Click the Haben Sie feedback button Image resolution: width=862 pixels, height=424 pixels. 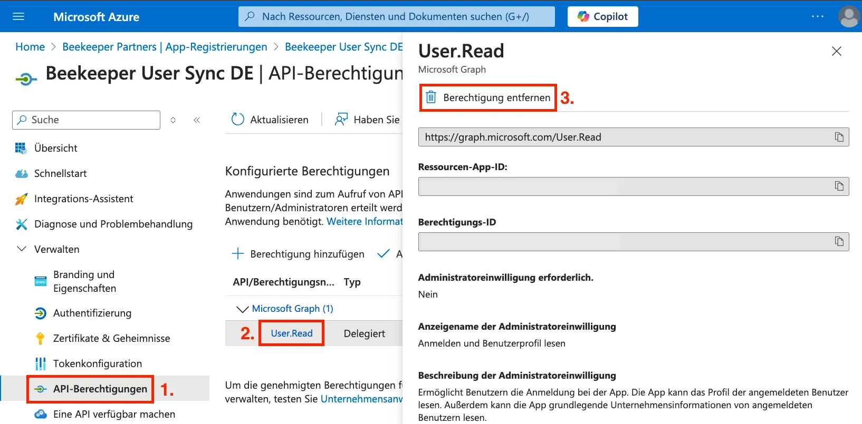pos(367,120)
